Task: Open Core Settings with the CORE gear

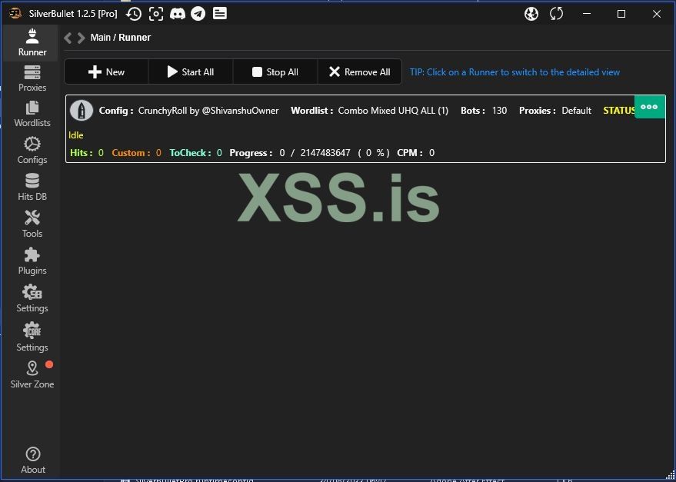Action: tap(32, 337)
